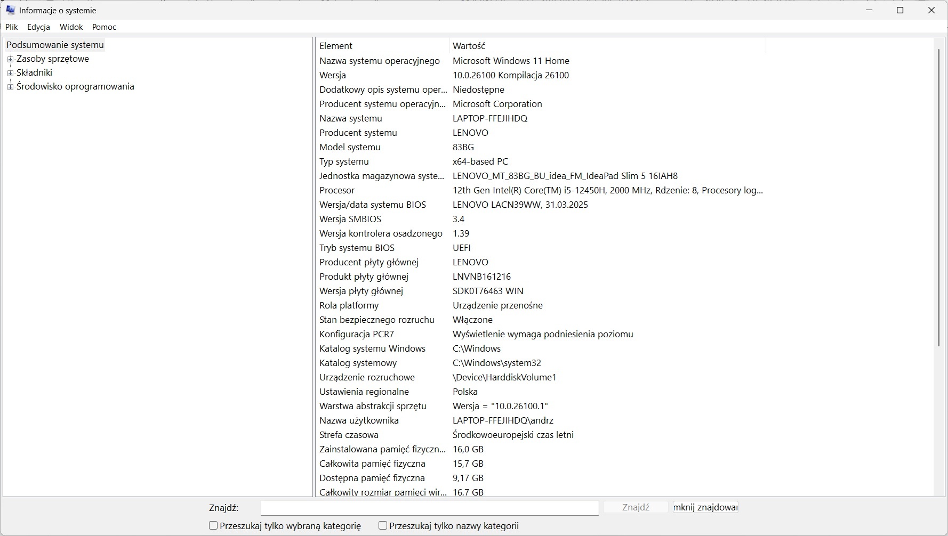The image size is (948, 536).
Task: Select the Ustawienia regionalne row
Action: 541,392
